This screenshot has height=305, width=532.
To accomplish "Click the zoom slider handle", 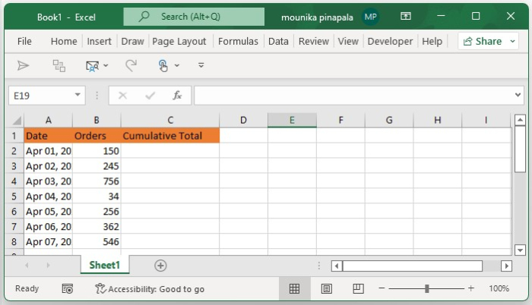I will coord(427,288).
